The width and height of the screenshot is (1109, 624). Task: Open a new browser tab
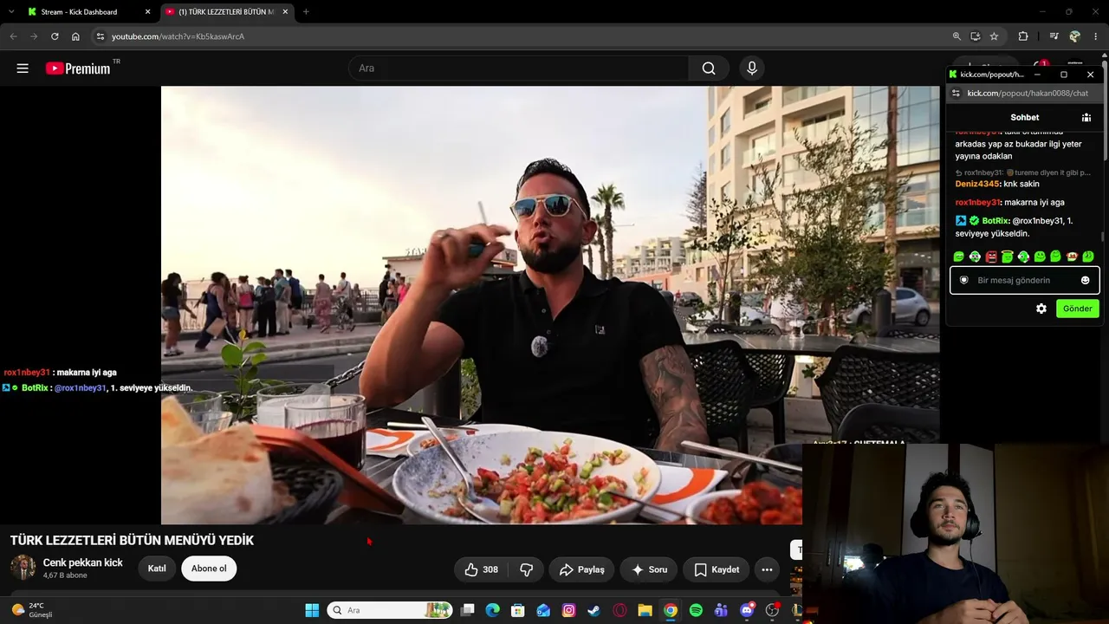(306, 12)
